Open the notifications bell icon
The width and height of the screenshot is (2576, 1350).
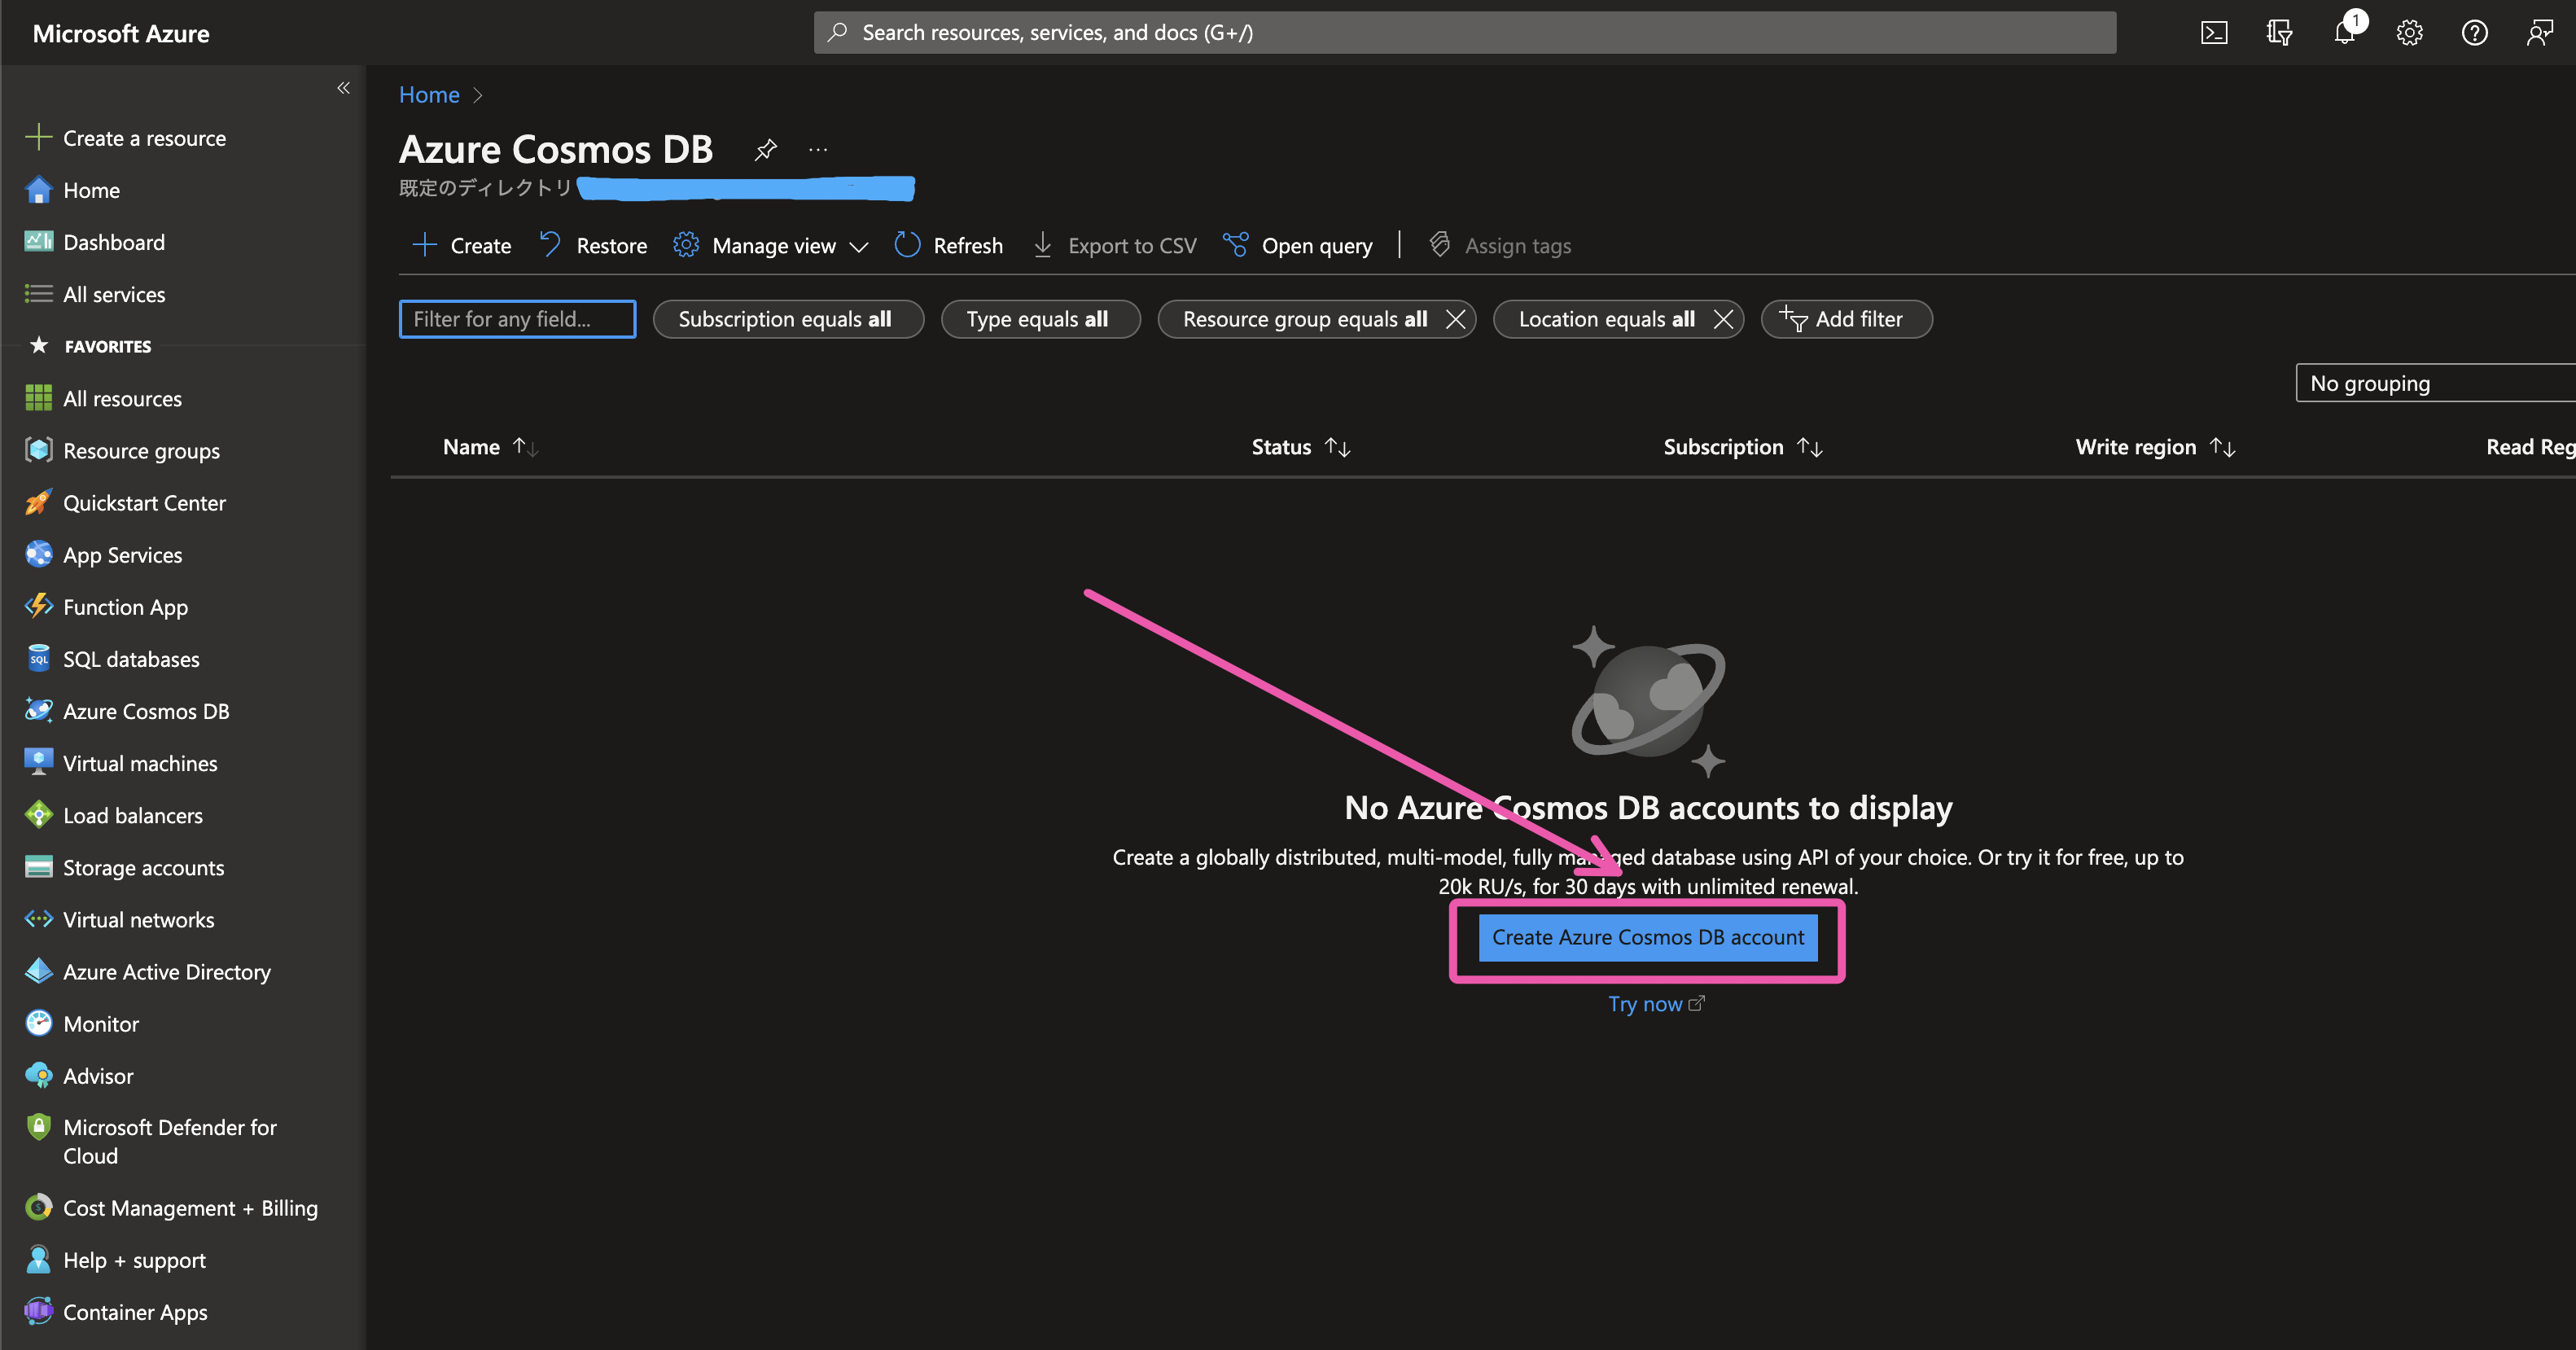[2344, 33]
